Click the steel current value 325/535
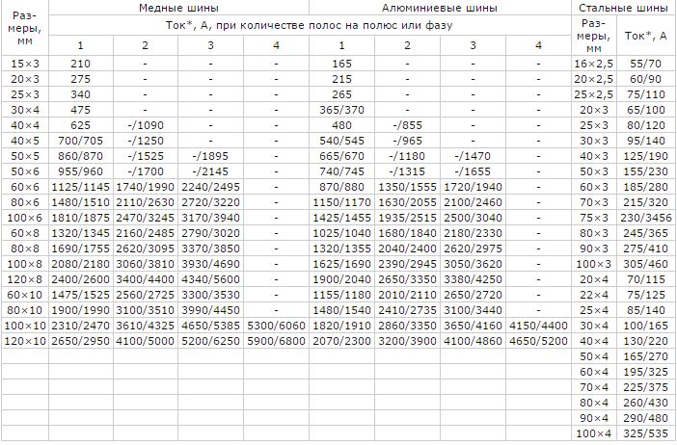The width and height of the screenshot is (677, 445). click(x=645, y=433)
